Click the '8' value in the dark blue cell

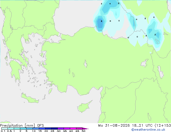(101, 21)
